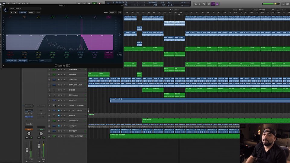Toggle the low shelf EQ band
This screenshot has height=163, width=290.
point(24,17)
